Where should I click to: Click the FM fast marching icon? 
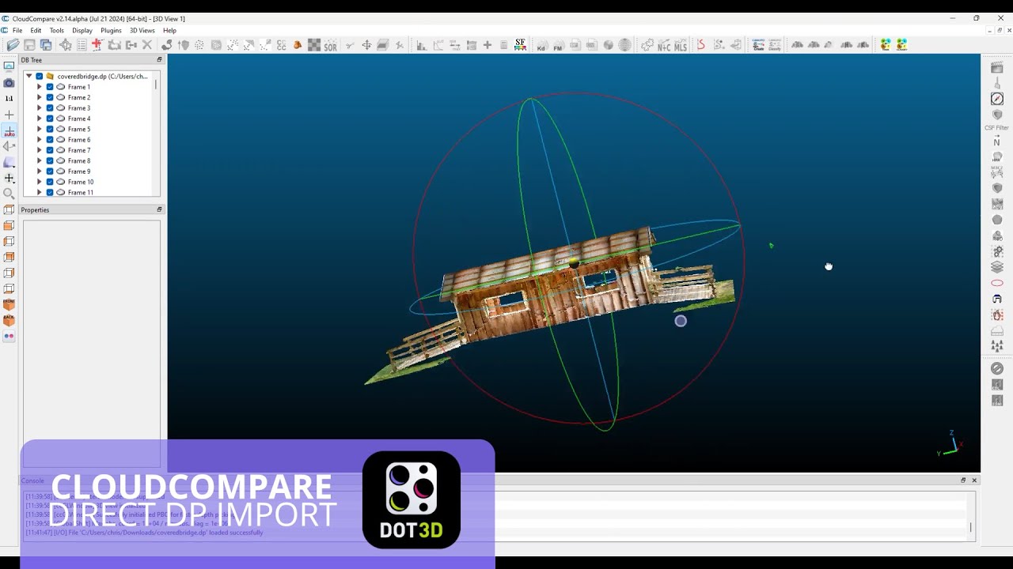[x=558, y=46]
